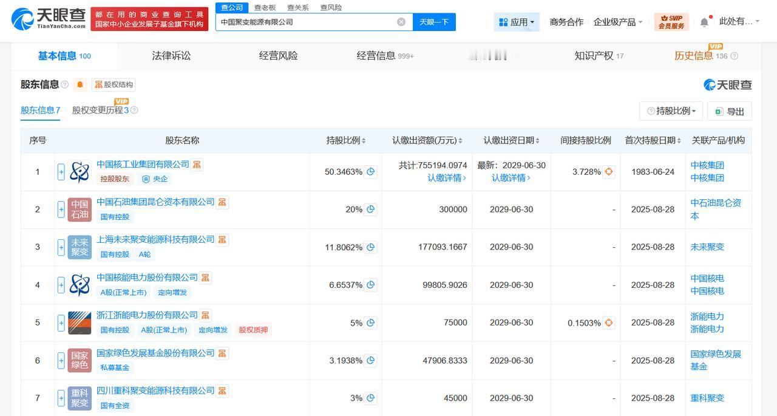Open the 应用 dropdown menu
The image size is (777, 416).
pos(517,22)
